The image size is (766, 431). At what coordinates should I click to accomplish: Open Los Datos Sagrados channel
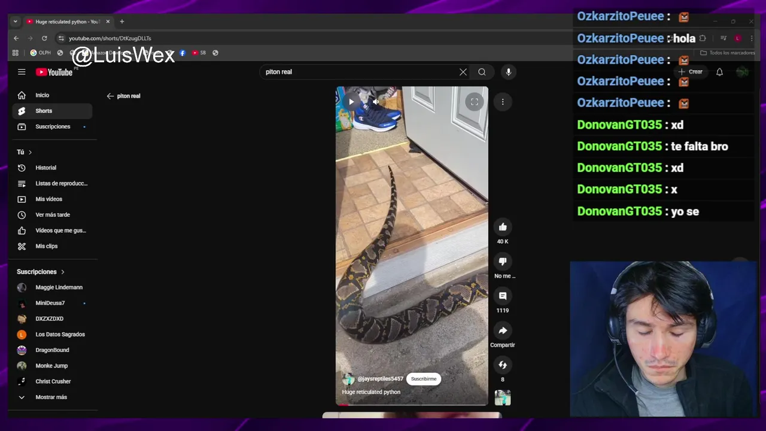click(52, 334)
